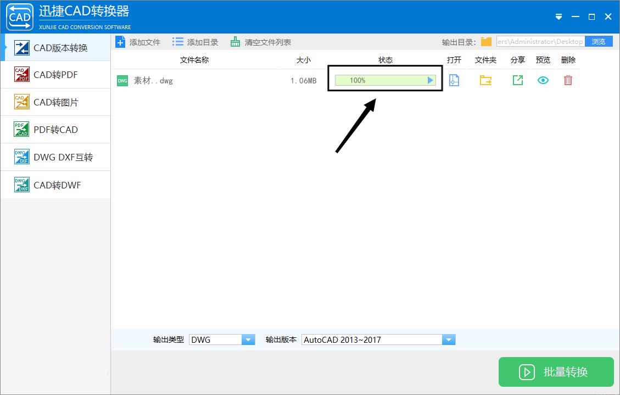Click the 添加文件 plus icon

pyautogui.click(x=120, y=41)
